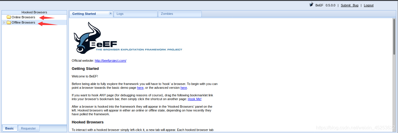398x133 pixels.
Task: Click the Offline Browsers folder icon
Action: (x=9, y=22)
